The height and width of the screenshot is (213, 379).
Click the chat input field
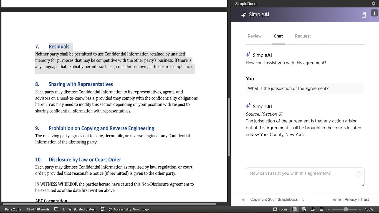click(305, 177)
